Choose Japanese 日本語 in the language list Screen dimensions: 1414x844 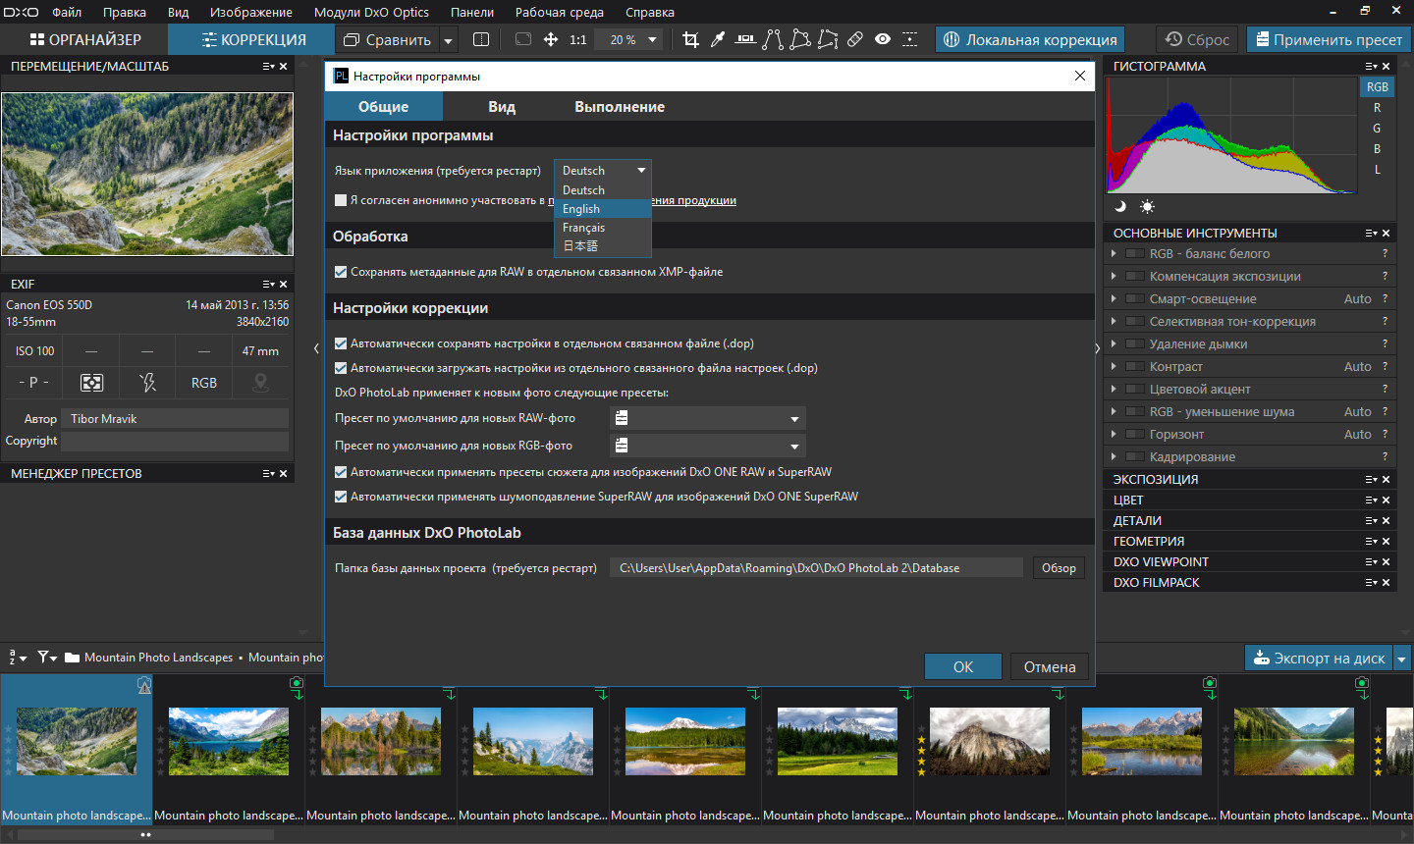603,246
